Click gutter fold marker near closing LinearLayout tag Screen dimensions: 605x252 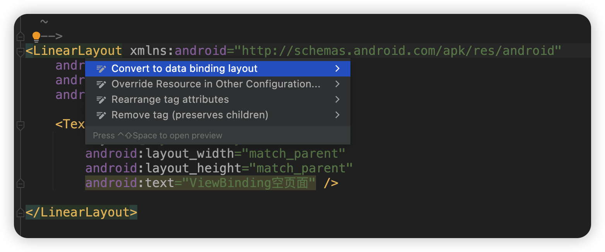[x=20, y=212]
